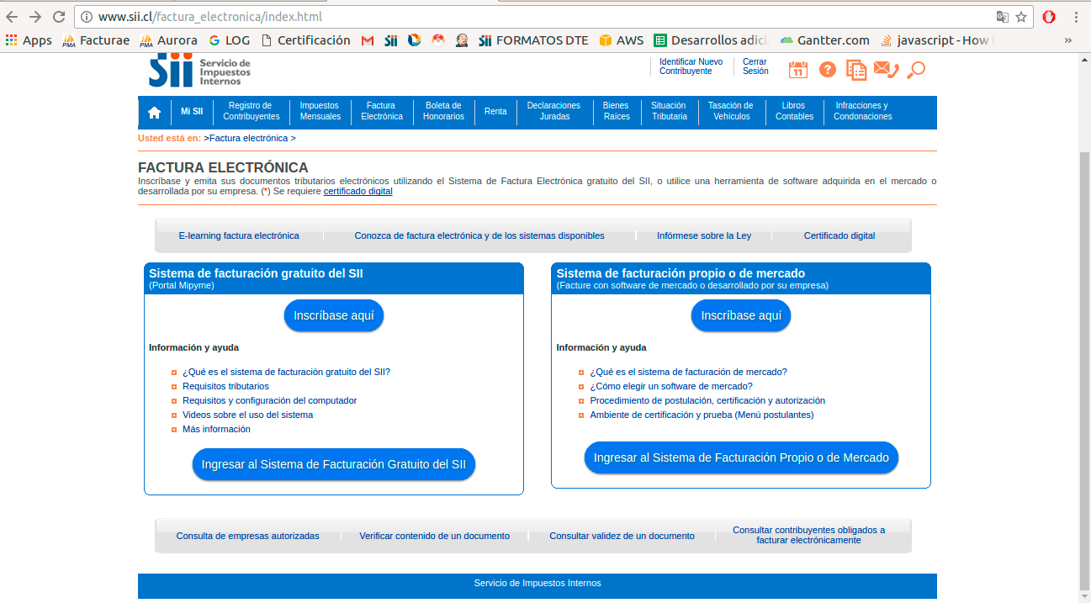Open Libros Contables menu

pyautogui.click(x=794, y=112)
